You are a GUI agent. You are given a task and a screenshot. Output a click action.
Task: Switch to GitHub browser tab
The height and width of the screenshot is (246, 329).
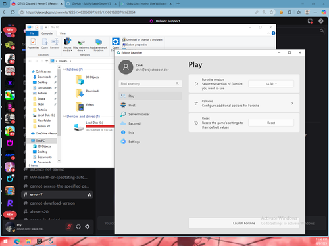tap(91, 4)
